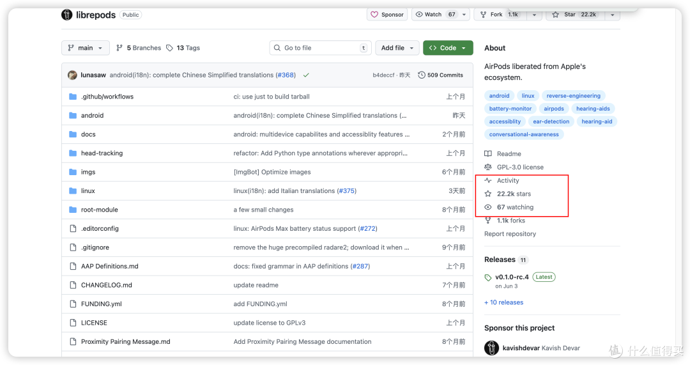Open pull request #368 link
The image size is (690, 365).
coord(286,75)
